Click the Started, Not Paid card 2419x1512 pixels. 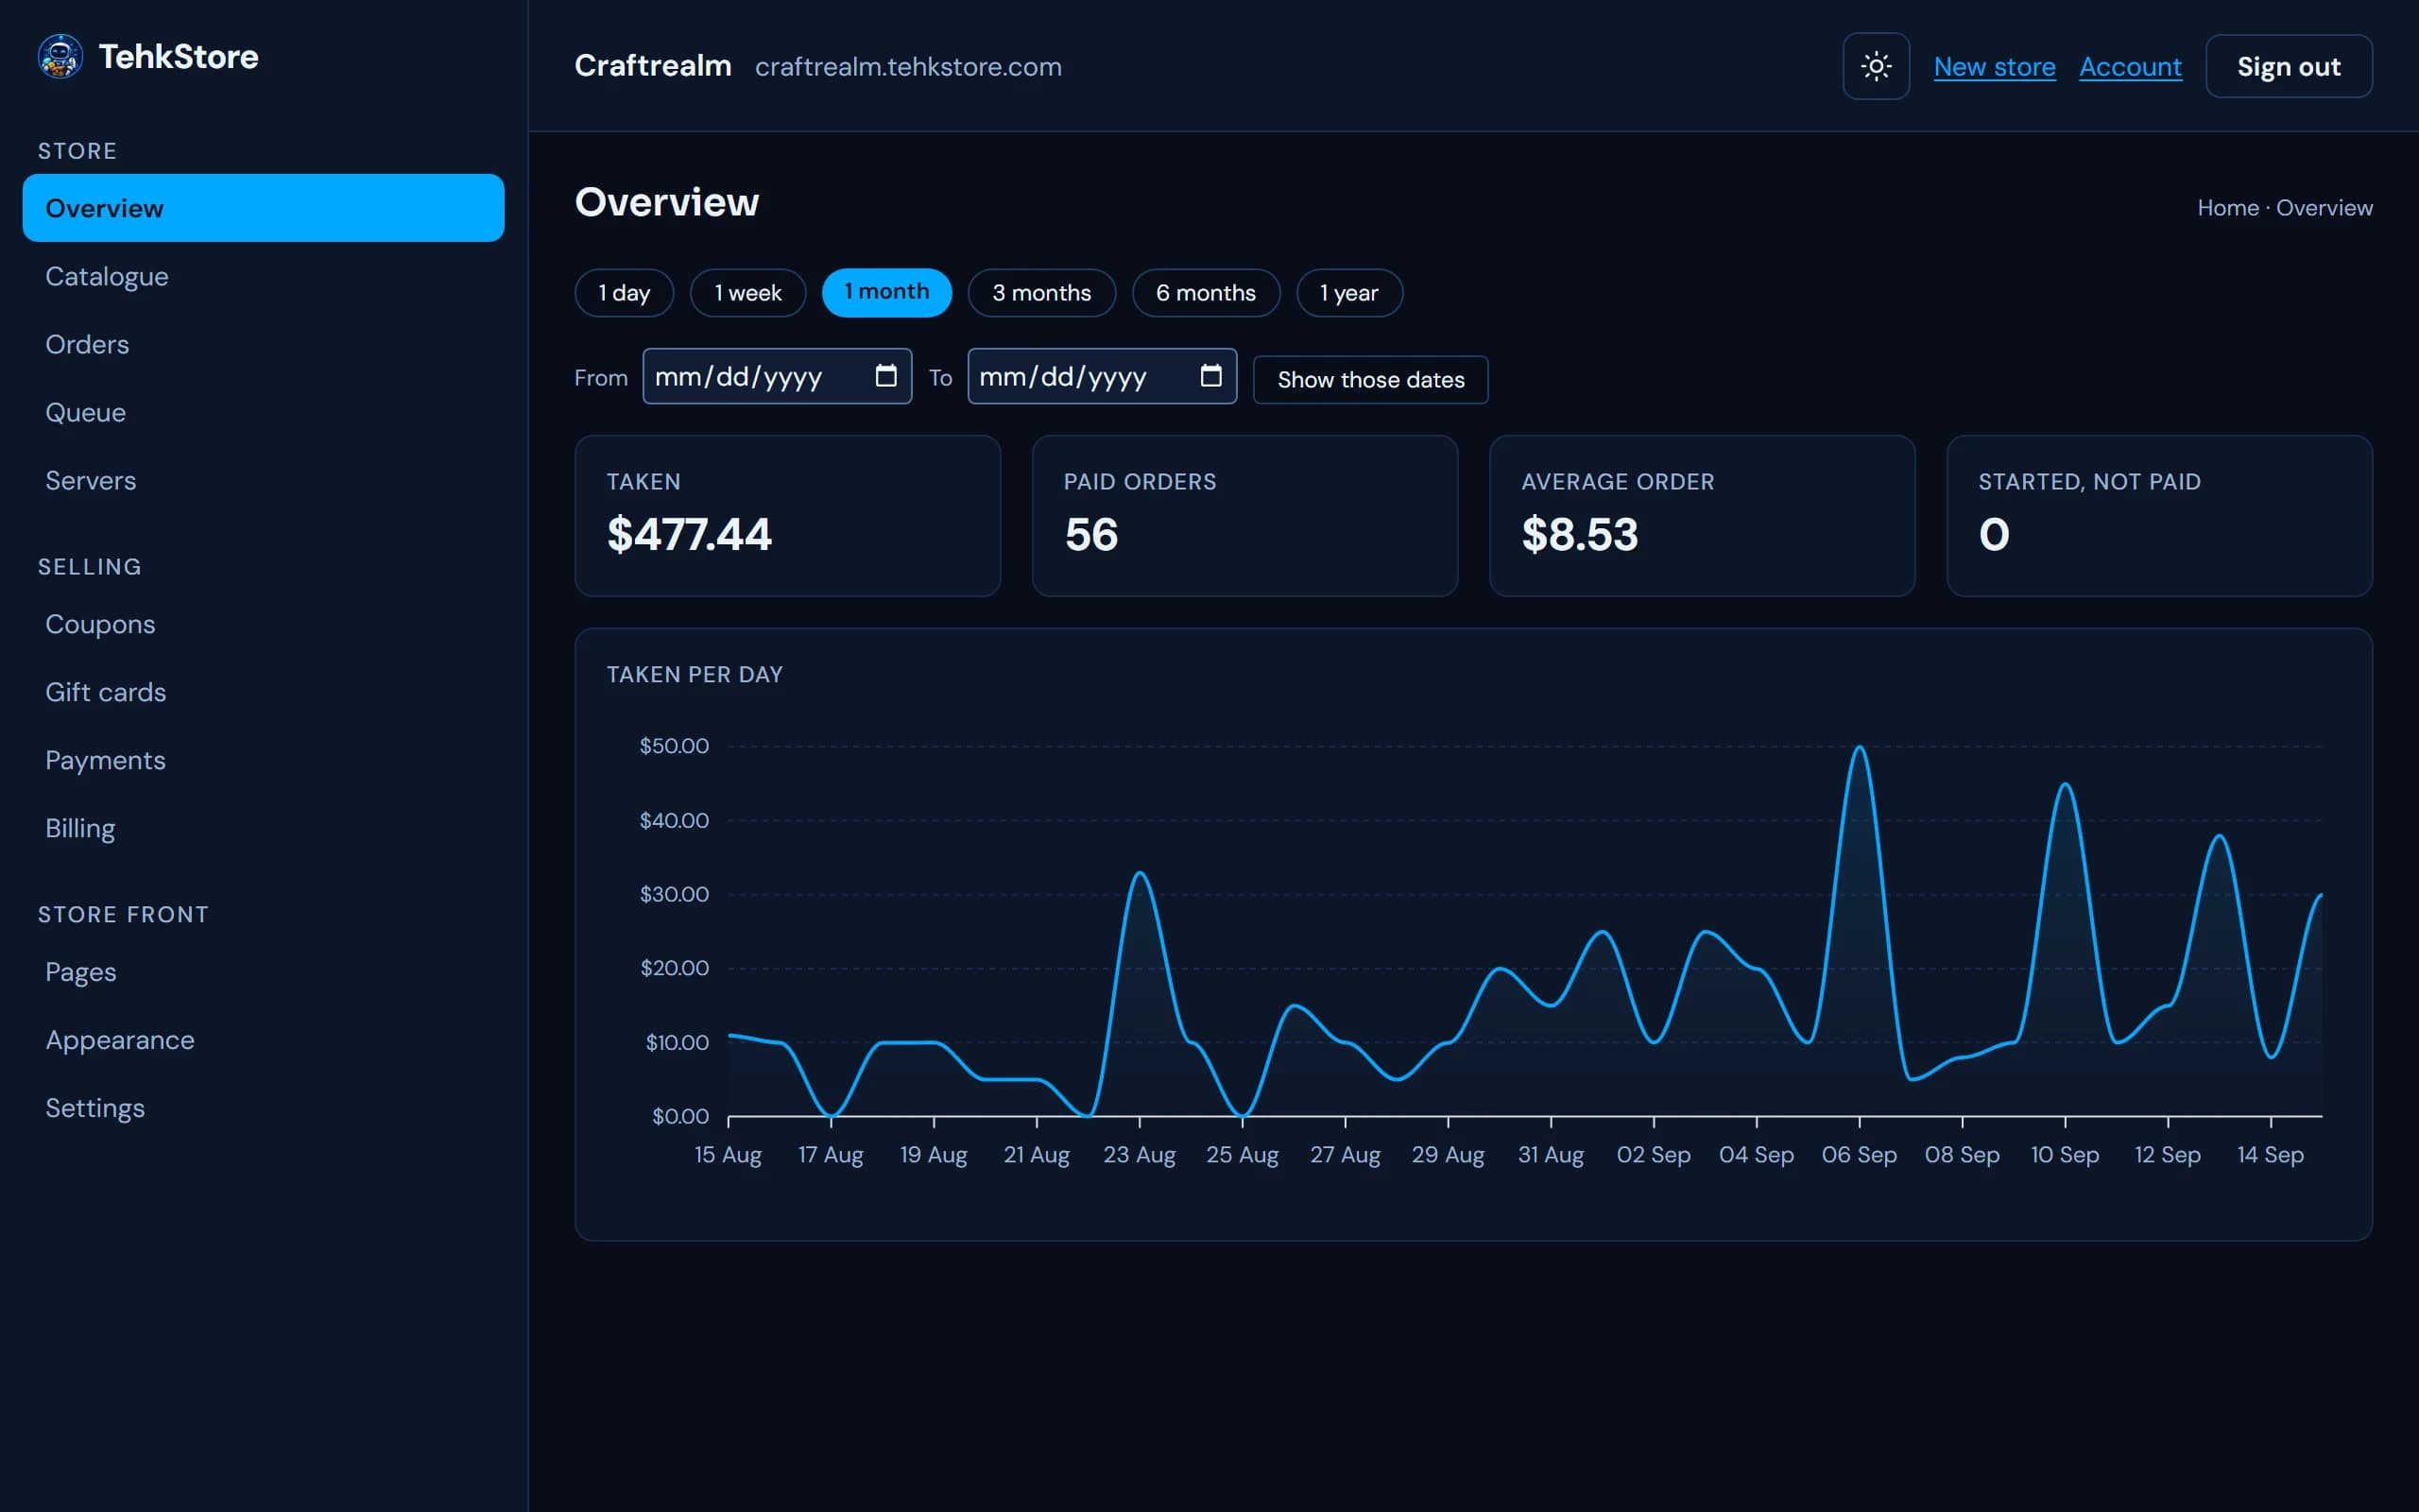pos(2159,516)
